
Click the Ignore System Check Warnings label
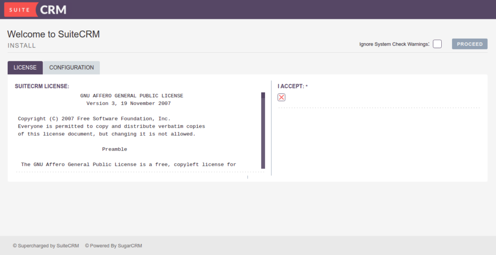[x=394, y=44]
